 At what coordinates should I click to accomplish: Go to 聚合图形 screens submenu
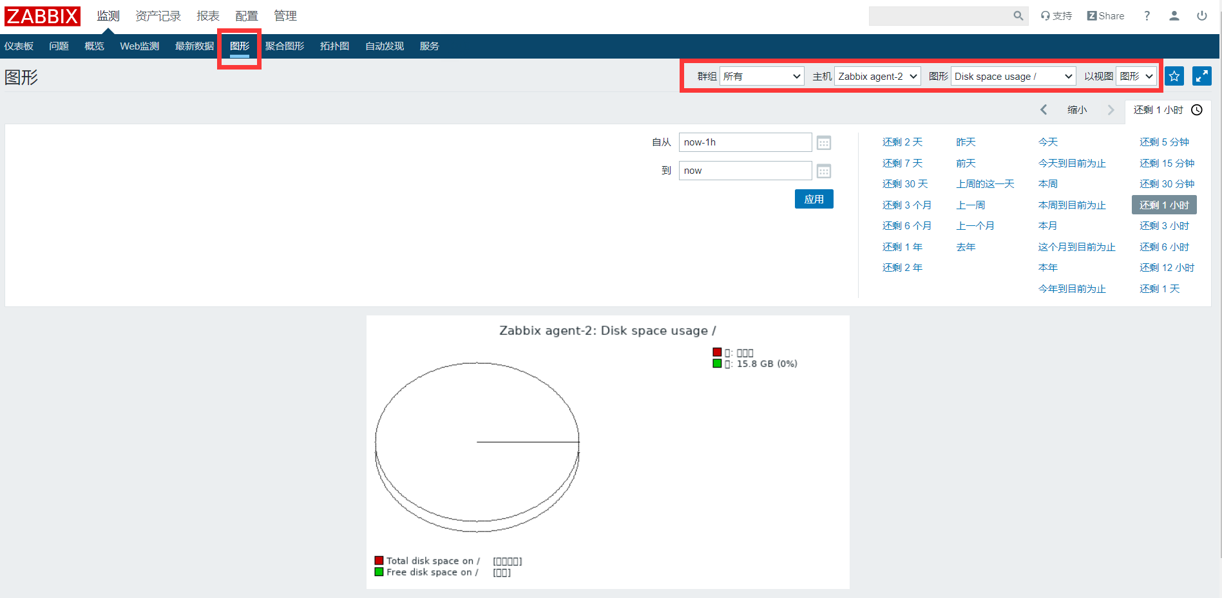click(x=285, y=46)
